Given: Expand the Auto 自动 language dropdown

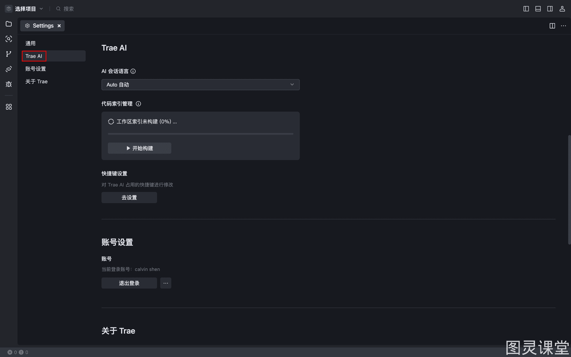Looking at the screenshot, I should click(x=201, y=85).
